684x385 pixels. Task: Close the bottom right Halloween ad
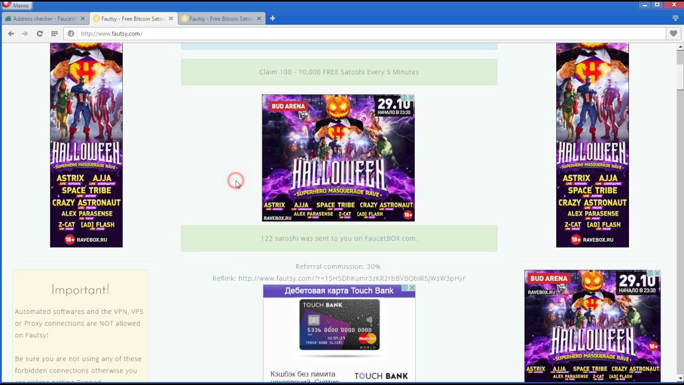657,273
